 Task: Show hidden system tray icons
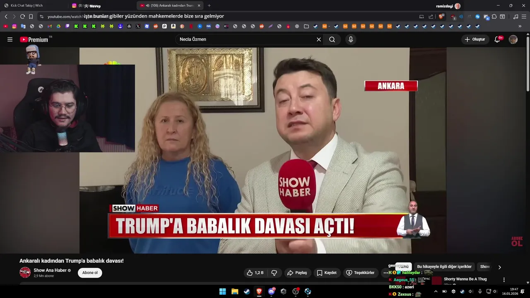(436, 291)
